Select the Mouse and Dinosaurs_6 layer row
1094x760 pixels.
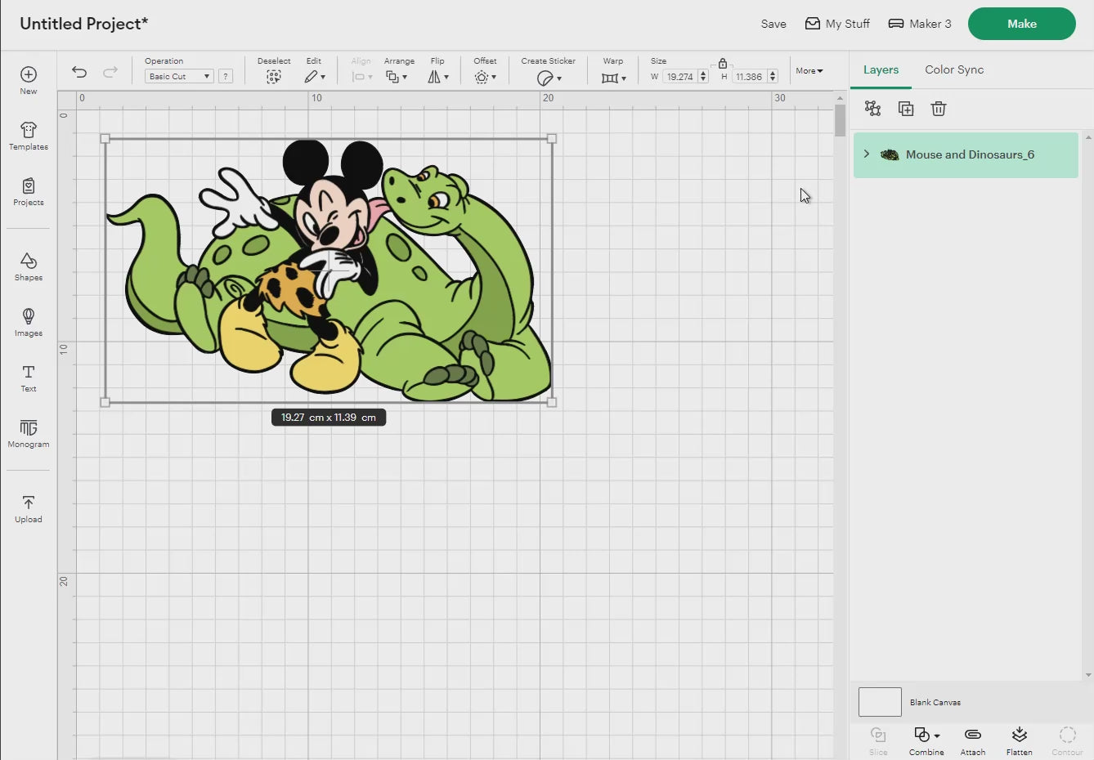(x=966, y=155)
